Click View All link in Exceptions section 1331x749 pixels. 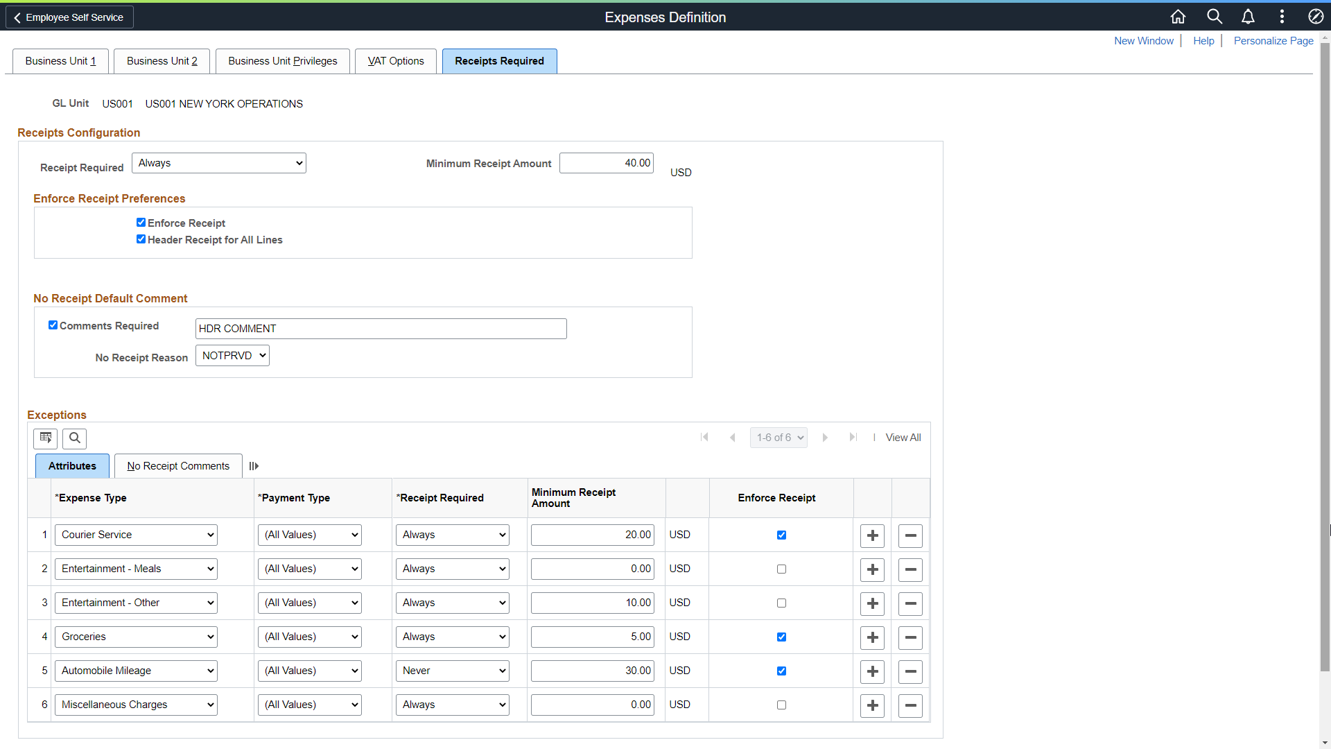(x=903, y=437)
